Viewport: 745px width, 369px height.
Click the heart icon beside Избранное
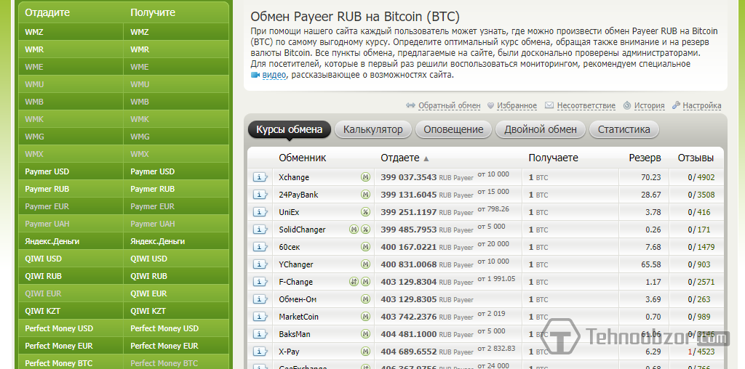click(x=491, y=106)
